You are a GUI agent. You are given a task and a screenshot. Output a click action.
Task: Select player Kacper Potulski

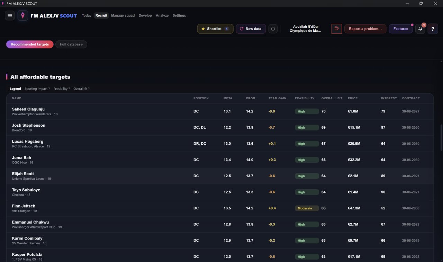(x=220, y=255)
